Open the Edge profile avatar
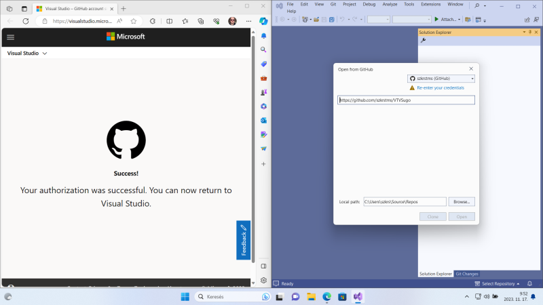The width and height of the screenshot is (543, 305). tap(232, 21)
